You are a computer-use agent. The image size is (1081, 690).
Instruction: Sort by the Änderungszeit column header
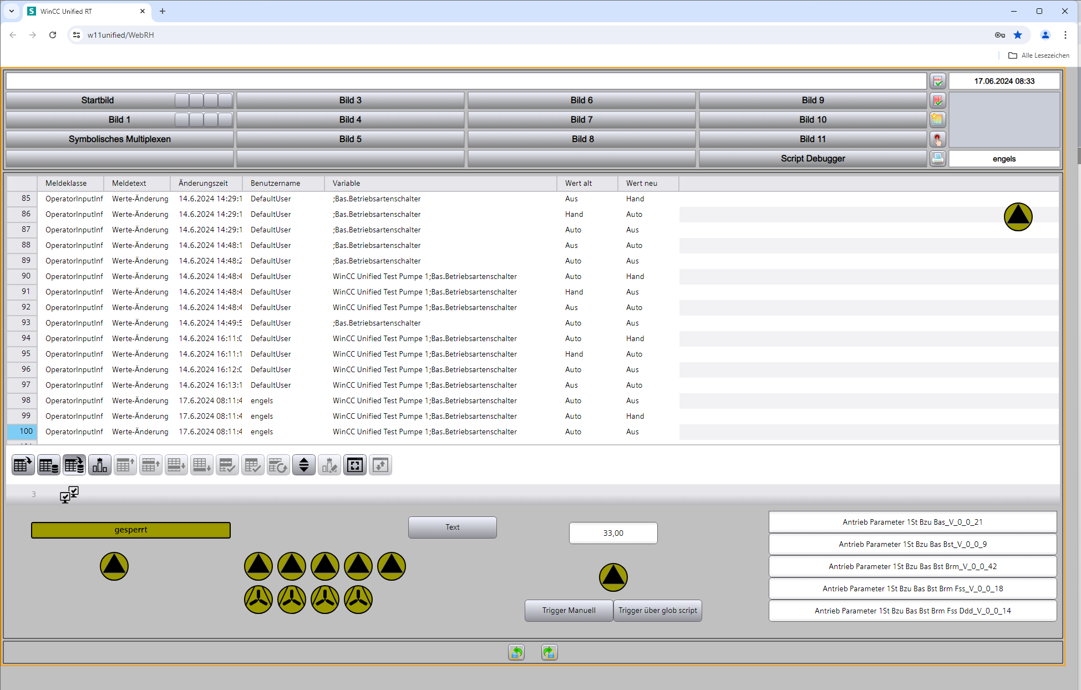[203, 183]
